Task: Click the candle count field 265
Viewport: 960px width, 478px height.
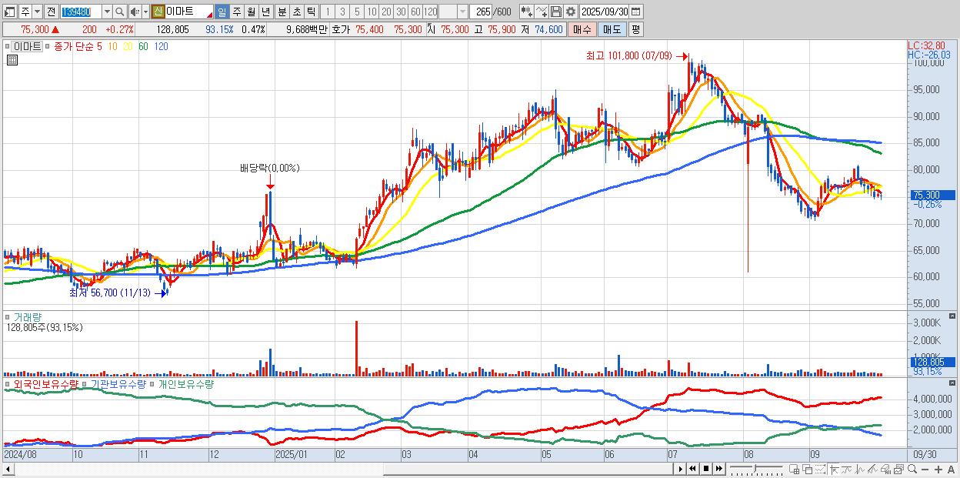Action: click(x=481, y=12)
